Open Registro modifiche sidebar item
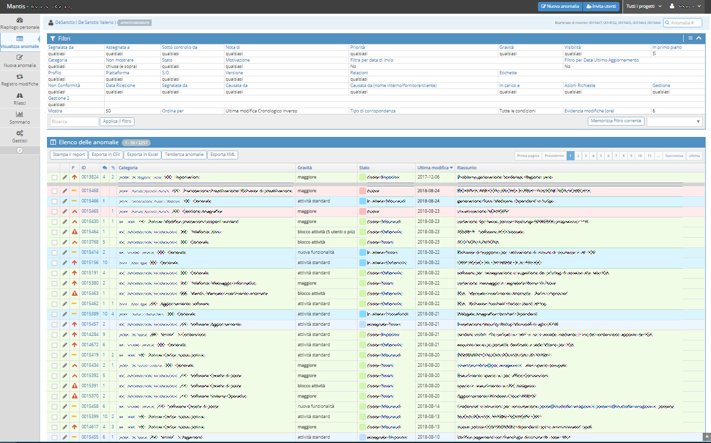Image resolution: width=711 pixels, height=443 pixels. click(20, 80)
